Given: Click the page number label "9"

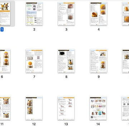Looking at the screenshot, I should click(x=99, y=77).
